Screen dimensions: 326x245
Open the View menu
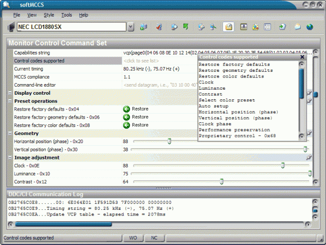[32, 15]
